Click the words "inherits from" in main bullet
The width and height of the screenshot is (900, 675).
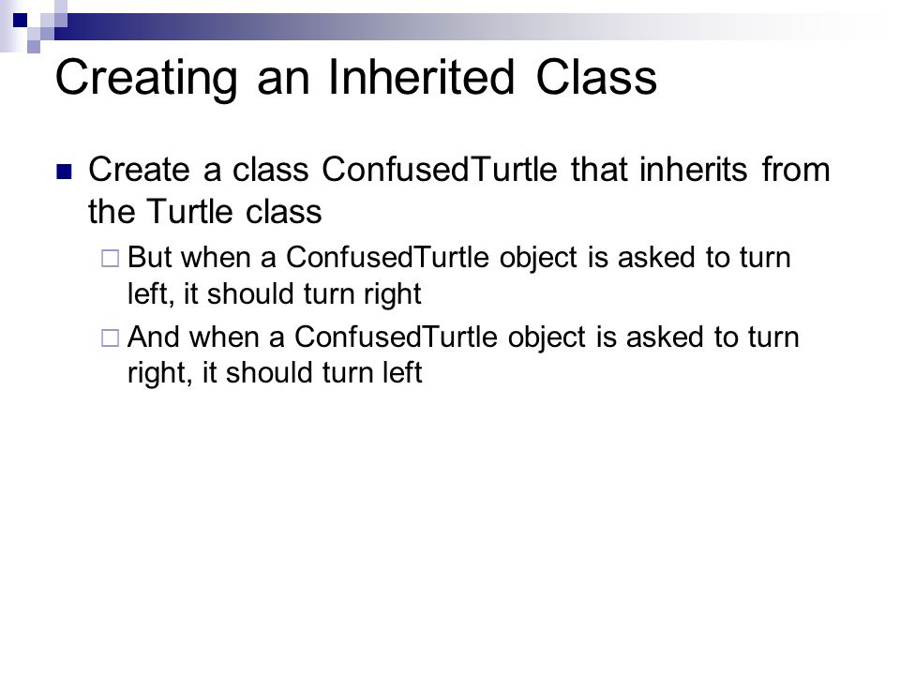point(735,170)
